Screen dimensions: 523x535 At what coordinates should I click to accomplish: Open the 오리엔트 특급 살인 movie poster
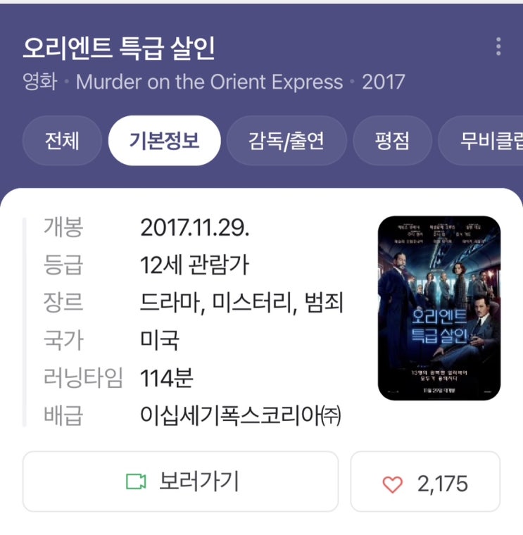pos(439,308)
